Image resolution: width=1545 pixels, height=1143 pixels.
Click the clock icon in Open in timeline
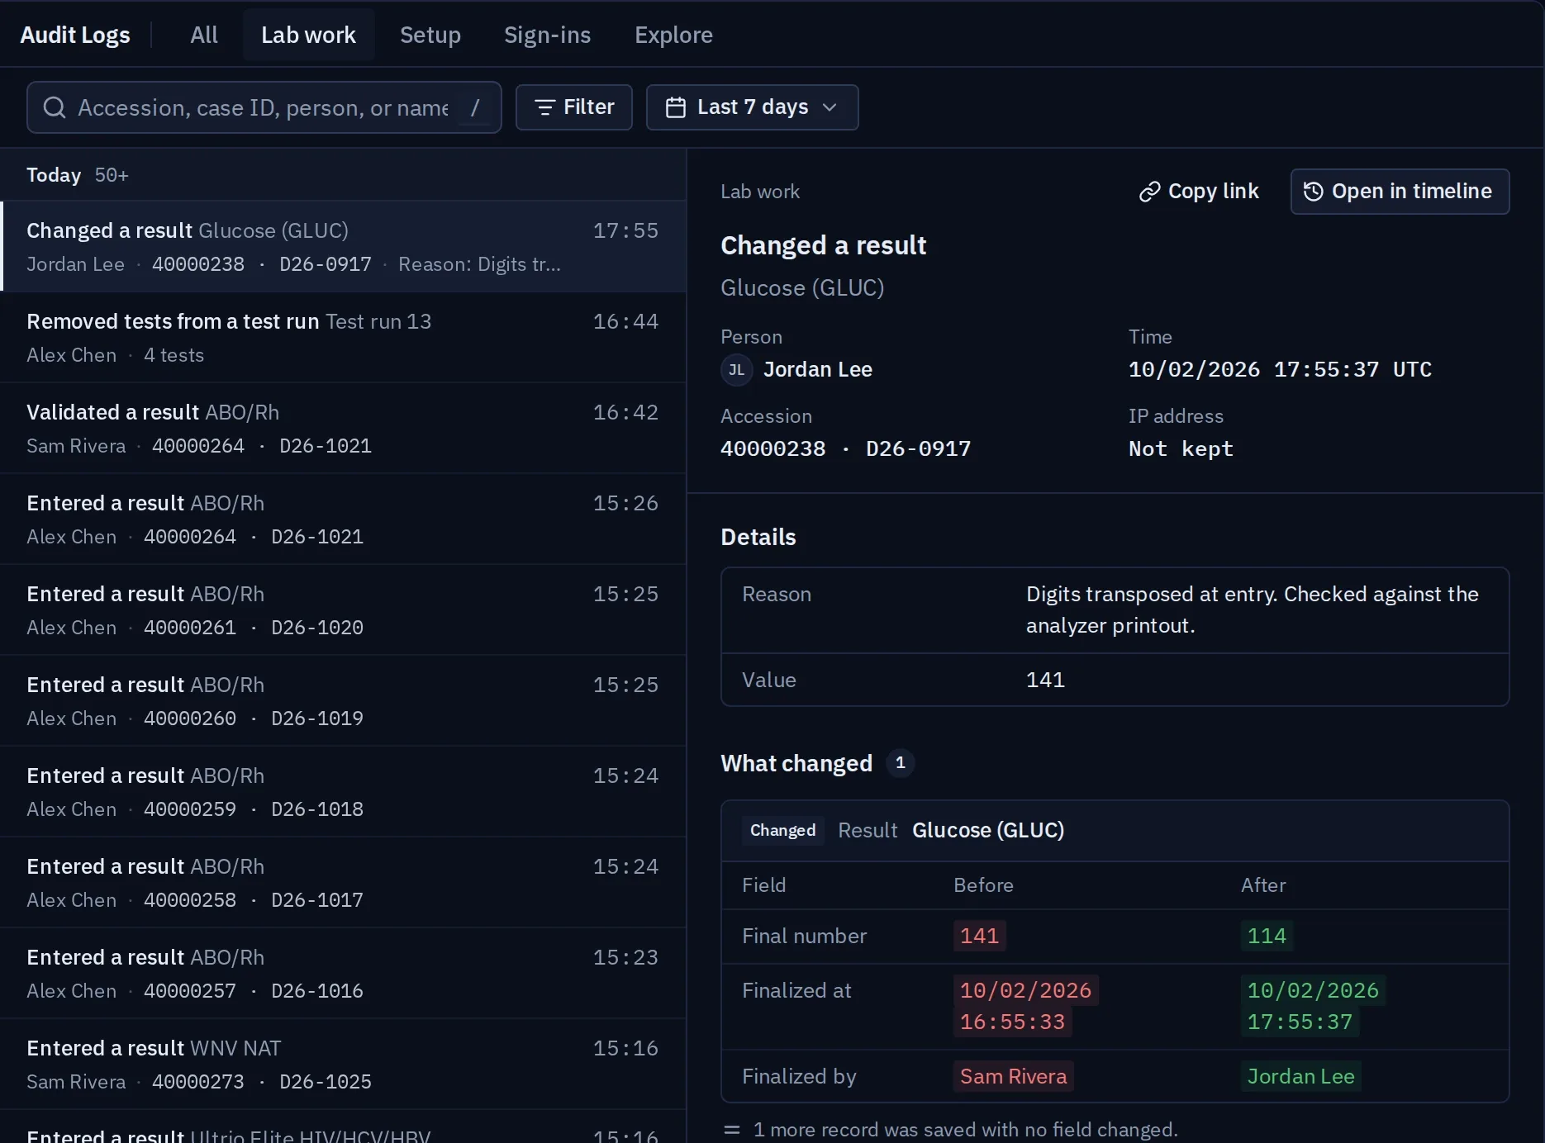pos(1314,192)
